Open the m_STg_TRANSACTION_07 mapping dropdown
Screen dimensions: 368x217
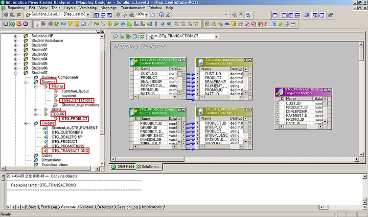click(216, 37)
